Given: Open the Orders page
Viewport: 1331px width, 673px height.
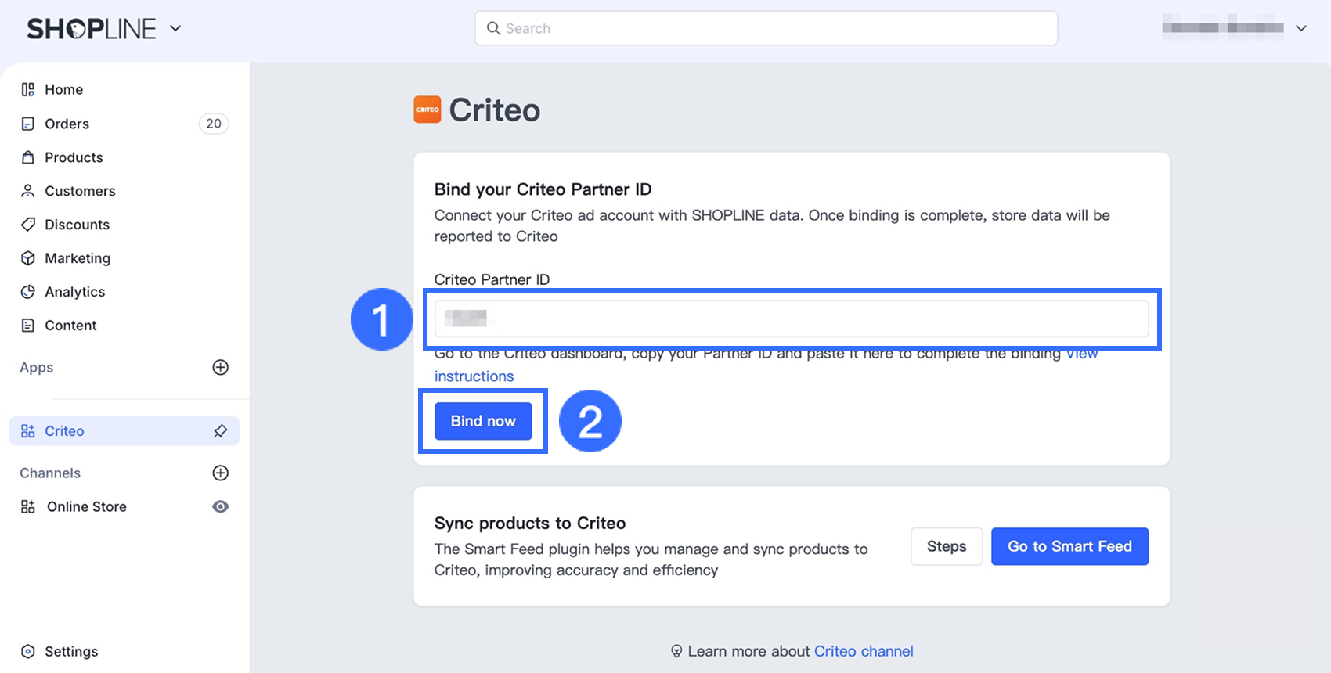Looking at the screenshot, I should 67,124.
